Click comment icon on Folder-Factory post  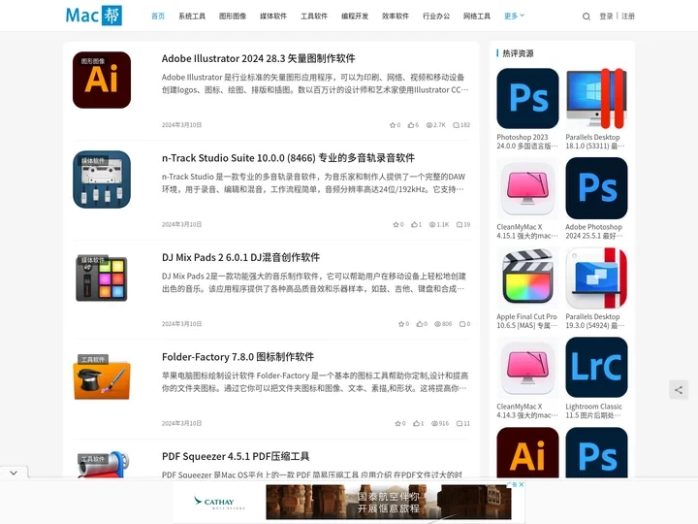click(459, 423)
